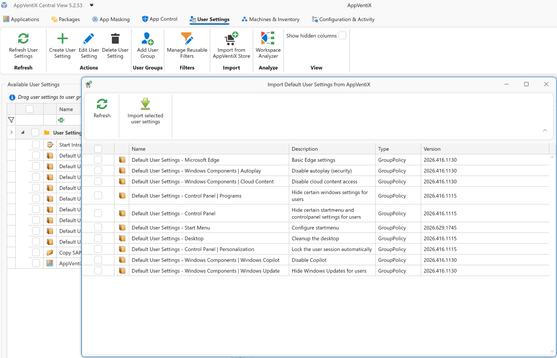Click User Settings folder icon in tree
The height and width of the screenshot is (358, 557).
tap(47, 133)
